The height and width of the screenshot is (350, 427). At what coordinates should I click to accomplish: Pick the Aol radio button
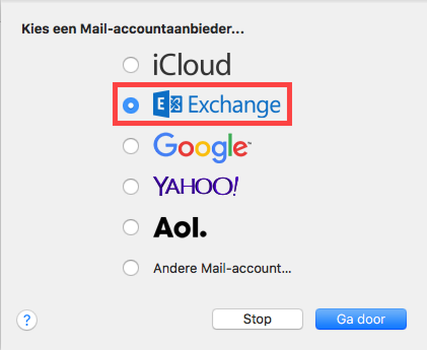coord(131,227)
